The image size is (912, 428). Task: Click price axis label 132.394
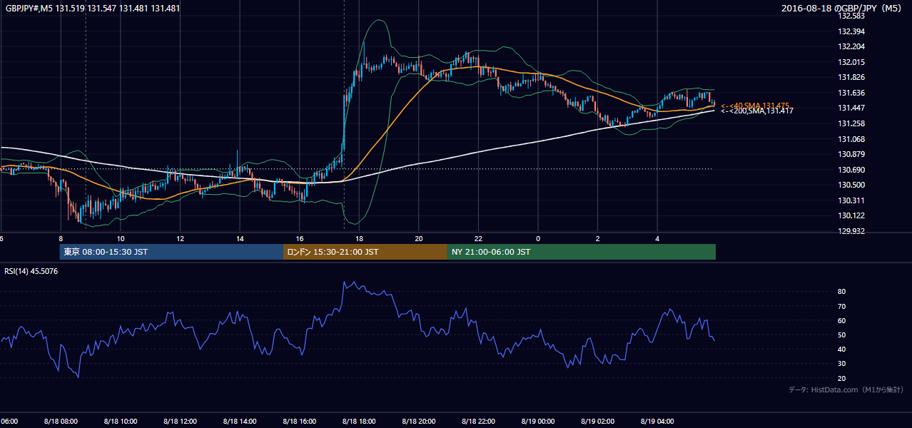[850, 31]
